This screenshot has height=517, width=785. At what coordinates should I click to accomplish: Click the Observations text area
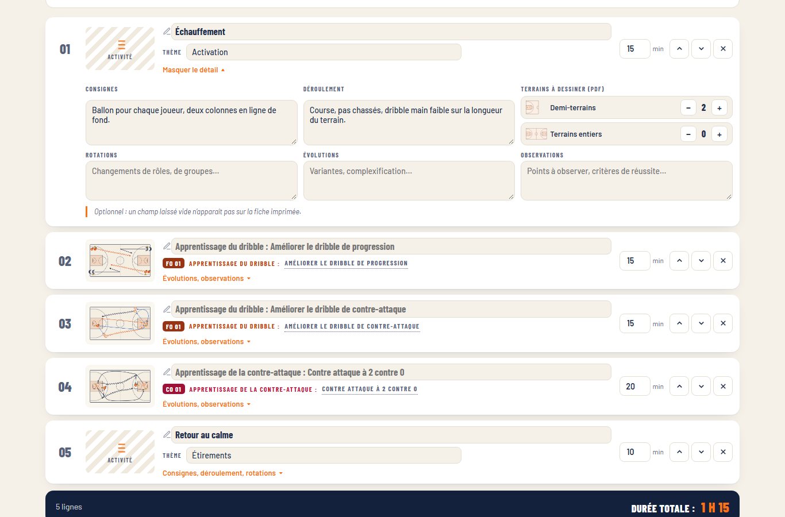[x=626, y=180]
